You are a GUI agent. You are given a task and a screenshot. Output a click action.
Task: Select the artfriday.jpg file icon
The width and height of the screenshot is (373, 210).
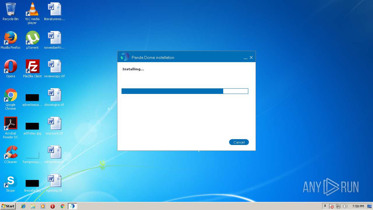click(x=32, y=128)
